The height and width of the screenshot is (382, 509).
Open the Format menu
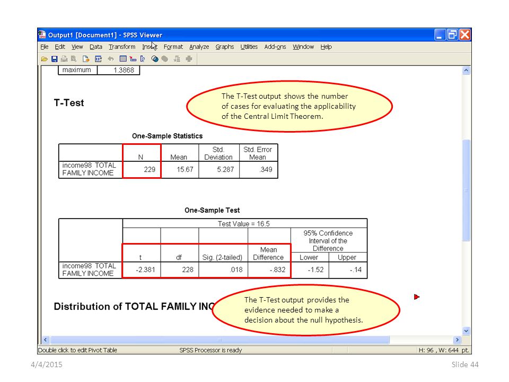pos(173,47)
